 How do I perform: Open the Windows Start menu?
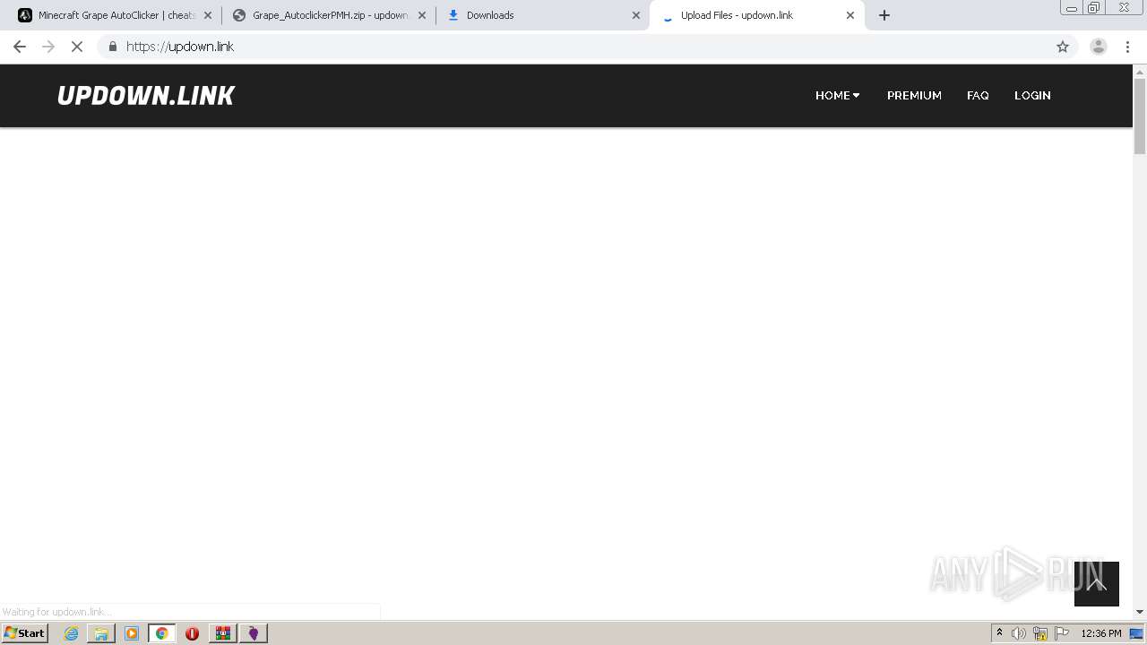click(25, 633)
